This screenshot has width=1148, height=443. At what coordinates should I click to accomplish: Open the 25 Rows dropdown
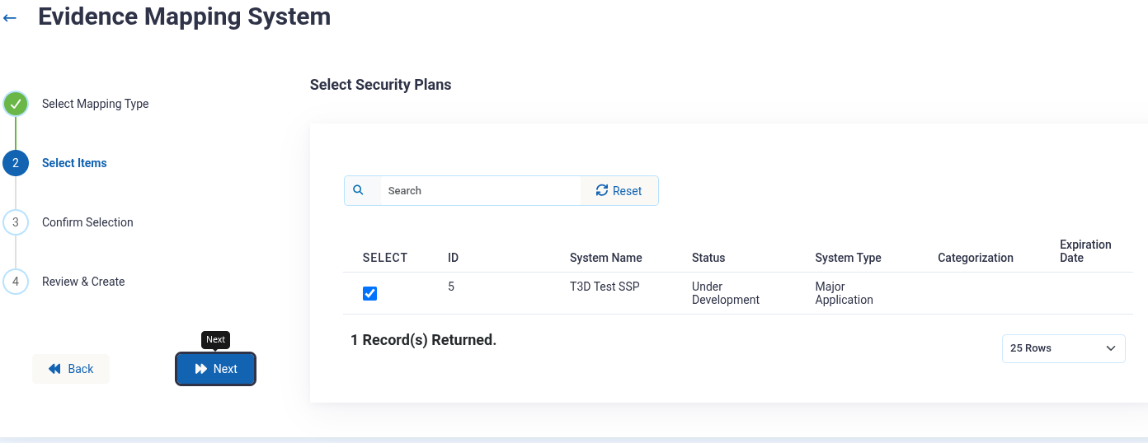1063,348
